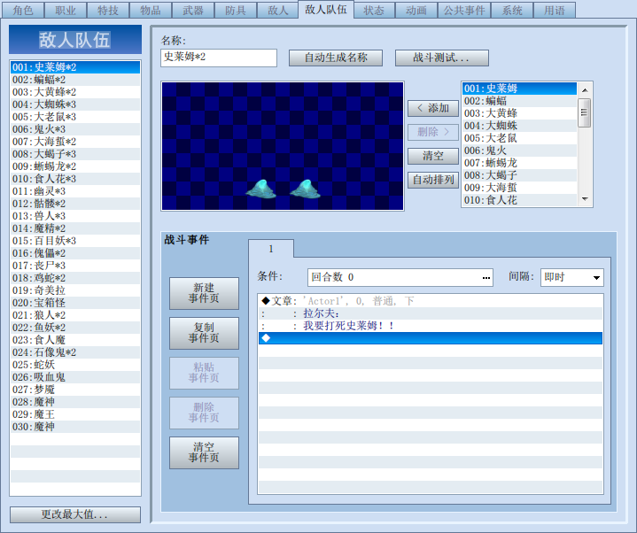Screen dimensions: 637x533
Task: Switch to the 公共事件 tab
Action: point(464,10)
